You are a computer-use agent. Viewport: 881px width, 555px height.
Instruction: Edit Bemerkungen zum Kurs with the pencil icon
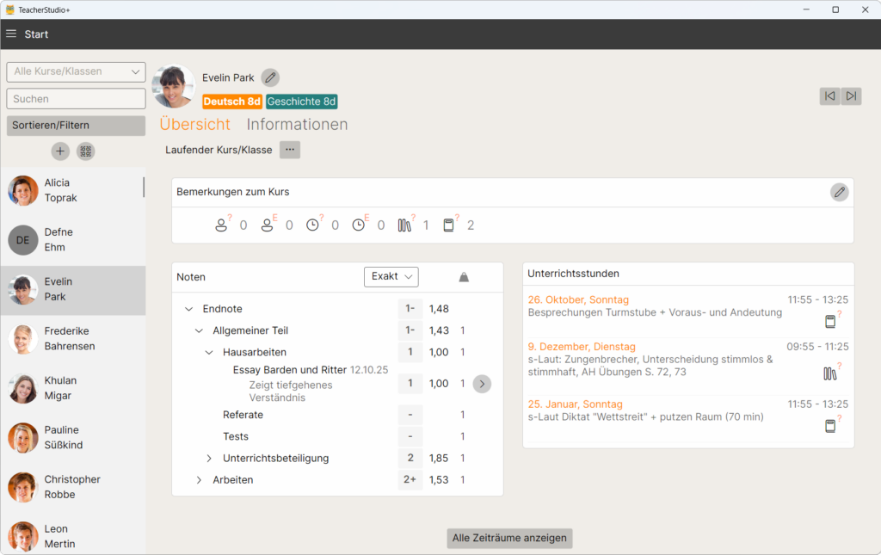point(839,192)
